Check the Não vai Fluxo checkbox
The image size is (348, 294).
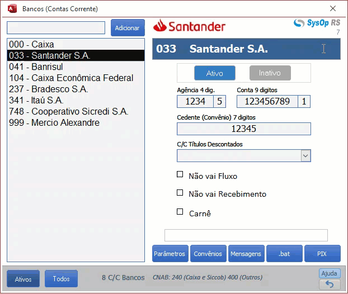(180, 174)
